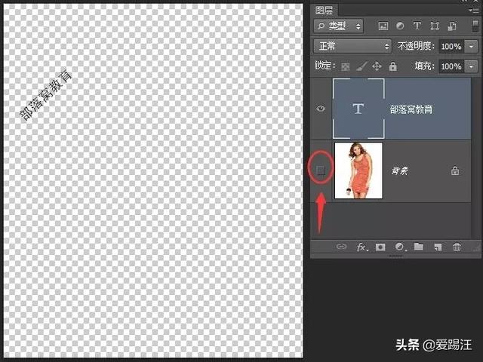The height and width of the screenshot is (362, 483).
Task: Click the pixel layer filter icon
Action: 383,26
